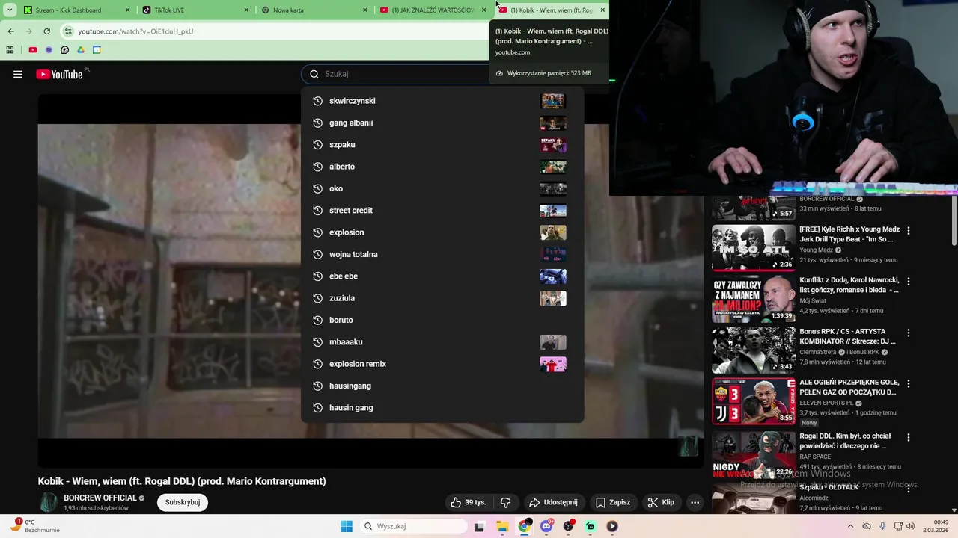This screenshot has height=538, width=958.
Task: Like the video (39 tys.)
Action: [x=468, y=502]
